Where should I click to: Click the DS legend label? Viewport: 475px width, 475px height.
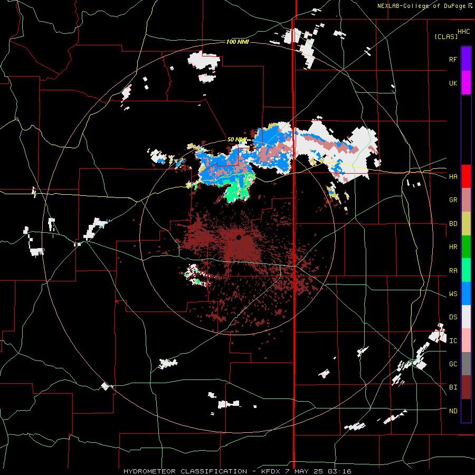click(453, 317)
